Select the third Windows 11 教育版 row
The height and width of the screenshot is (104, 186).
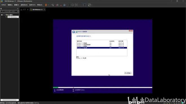102,46
